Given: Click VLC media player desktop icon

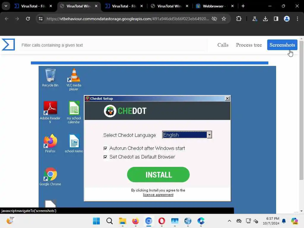Looking at the screenshot, I should [74, 80].
